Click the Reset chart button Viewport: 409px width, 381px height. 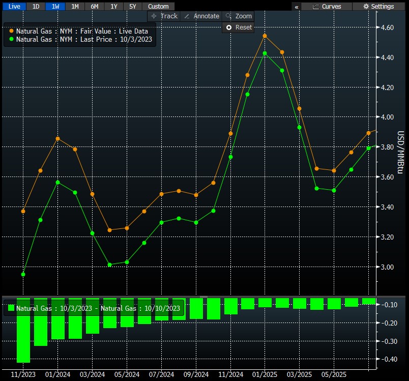point(238,27)
